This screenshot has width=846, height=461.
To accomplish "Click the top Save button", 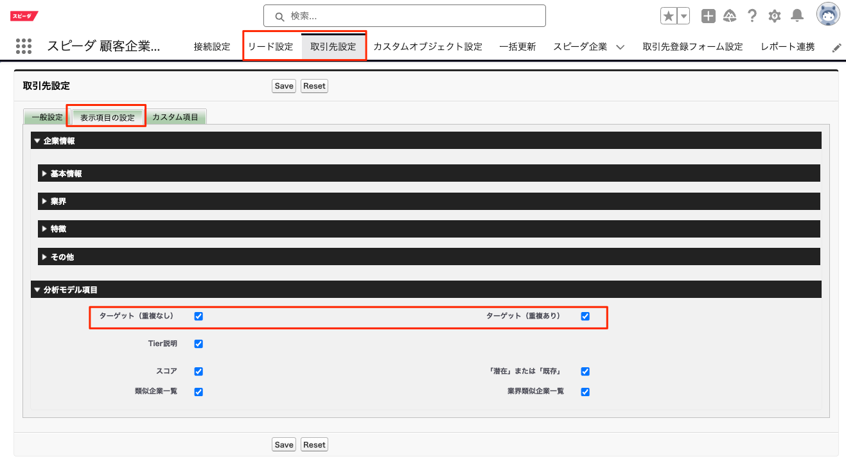I will 284,86.
